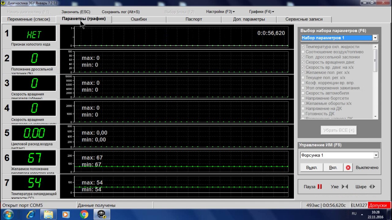This screenshot has width=392, height=220.
Task: Narrow the graph with the Уже arrows
Action: click(x=339, y=187)
